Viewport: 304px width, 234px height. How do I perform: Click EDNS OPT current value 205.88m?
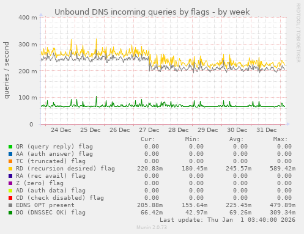[x=150, y=205]
